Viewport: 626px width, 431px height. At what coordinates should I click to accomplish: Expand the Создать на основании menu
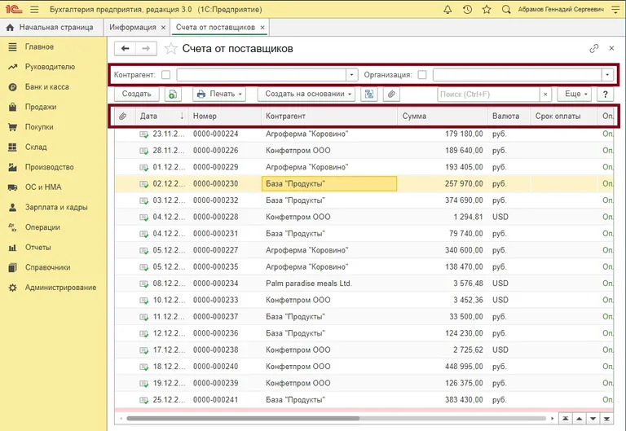(307, 95)
